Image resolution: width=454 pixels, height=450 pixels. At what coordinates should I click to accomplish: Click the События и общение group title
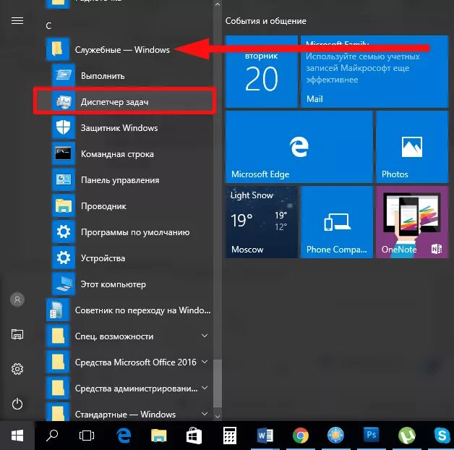[x=266, y=21]
